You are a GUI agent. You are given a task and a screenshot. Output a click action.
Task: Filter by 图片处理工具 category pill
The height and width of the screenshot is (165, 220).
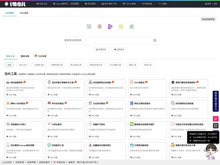pos(76,65)
